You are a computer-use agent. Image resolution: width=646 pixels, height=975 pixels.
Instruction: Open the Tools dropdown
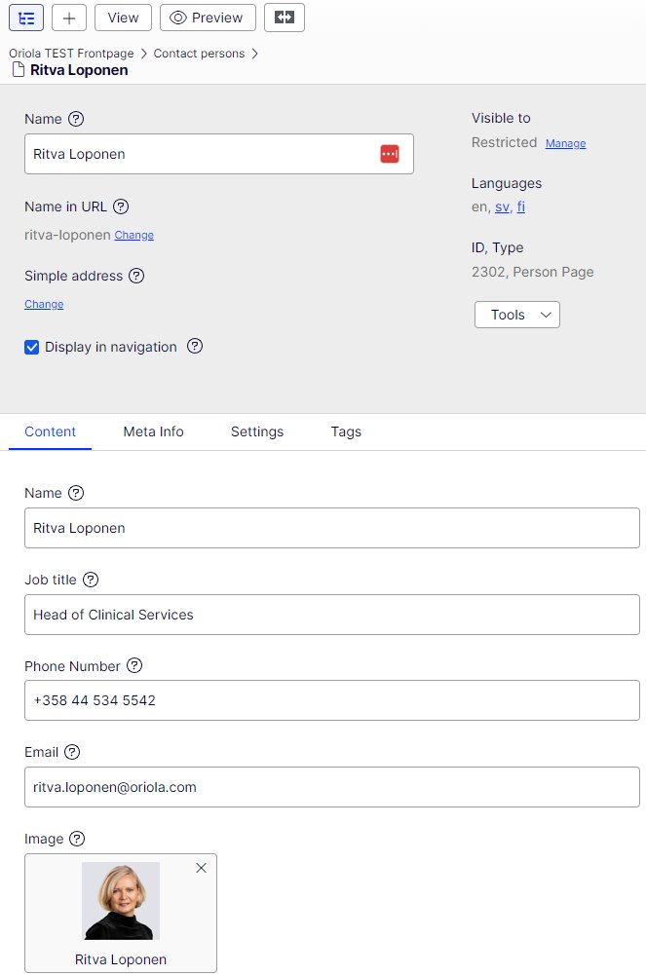(517, 315)
